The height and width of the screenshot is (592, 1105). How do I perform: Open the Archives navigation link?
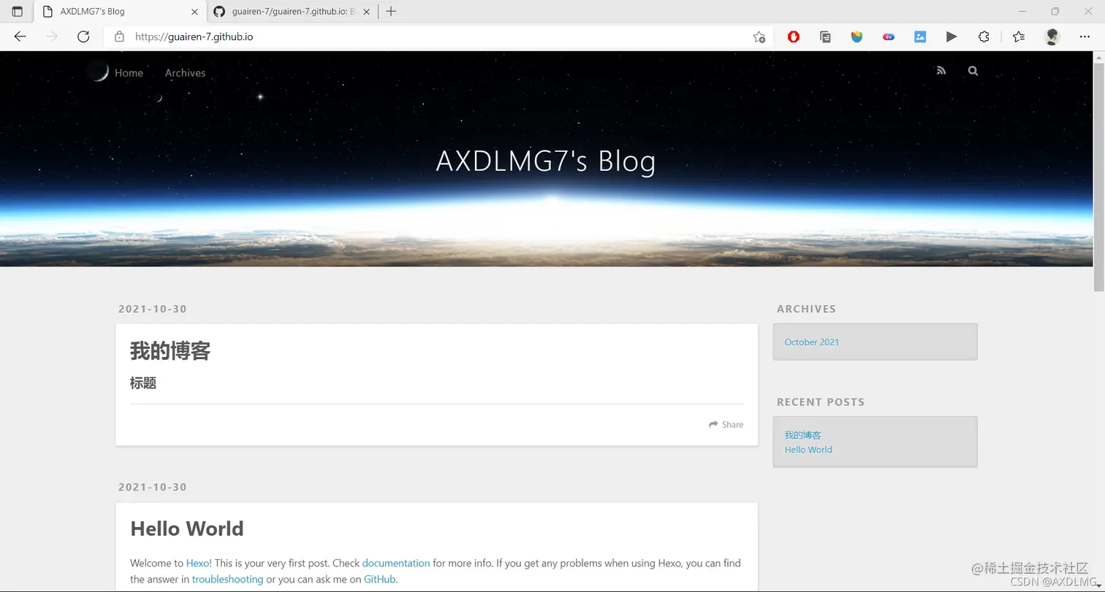185,73
